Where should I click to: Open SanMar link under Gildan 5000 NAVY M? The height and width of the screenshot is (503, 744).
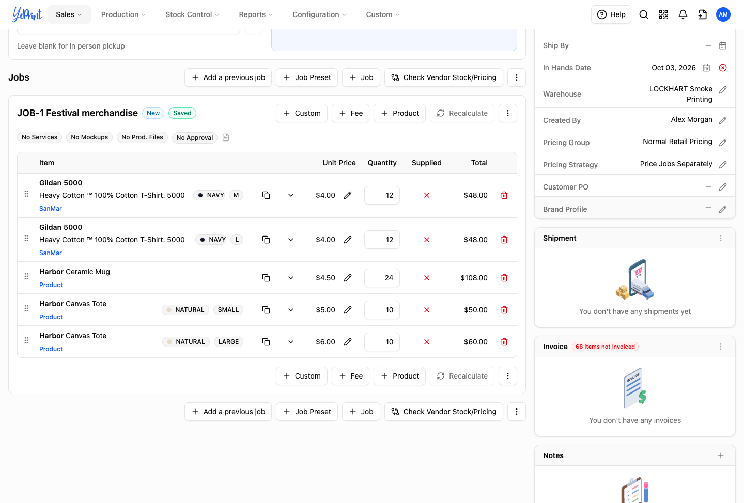(51, 209)
